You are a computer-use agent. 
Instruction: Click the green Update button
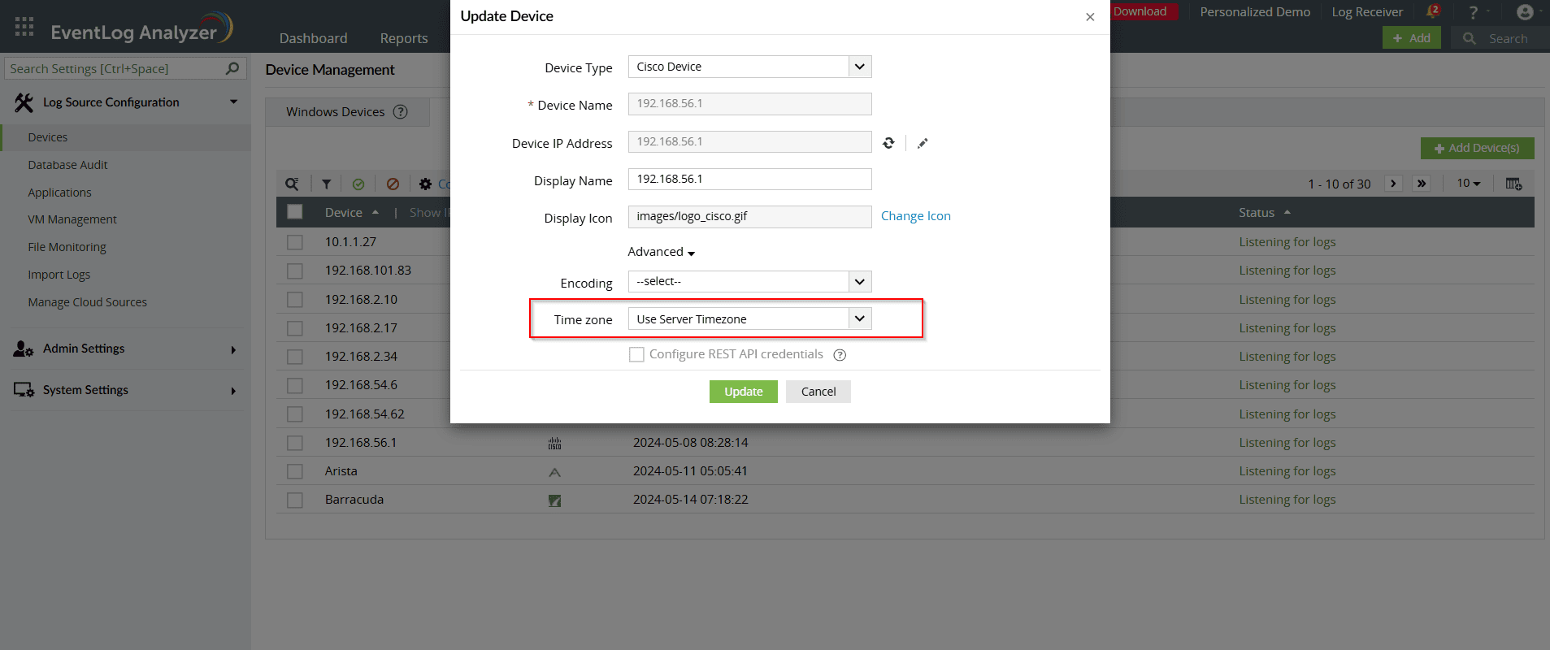point(743,392)
